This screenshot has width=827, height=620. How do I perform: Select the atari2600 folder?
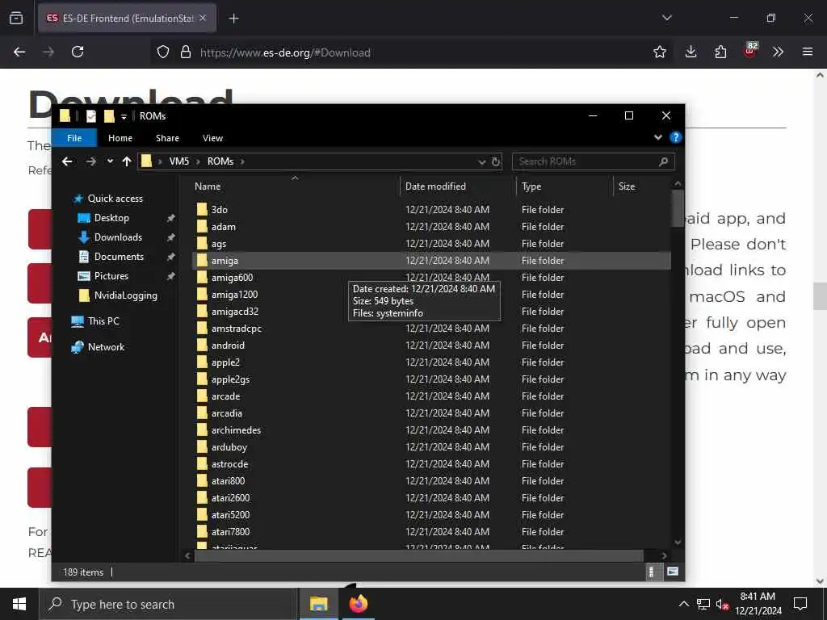230,497
